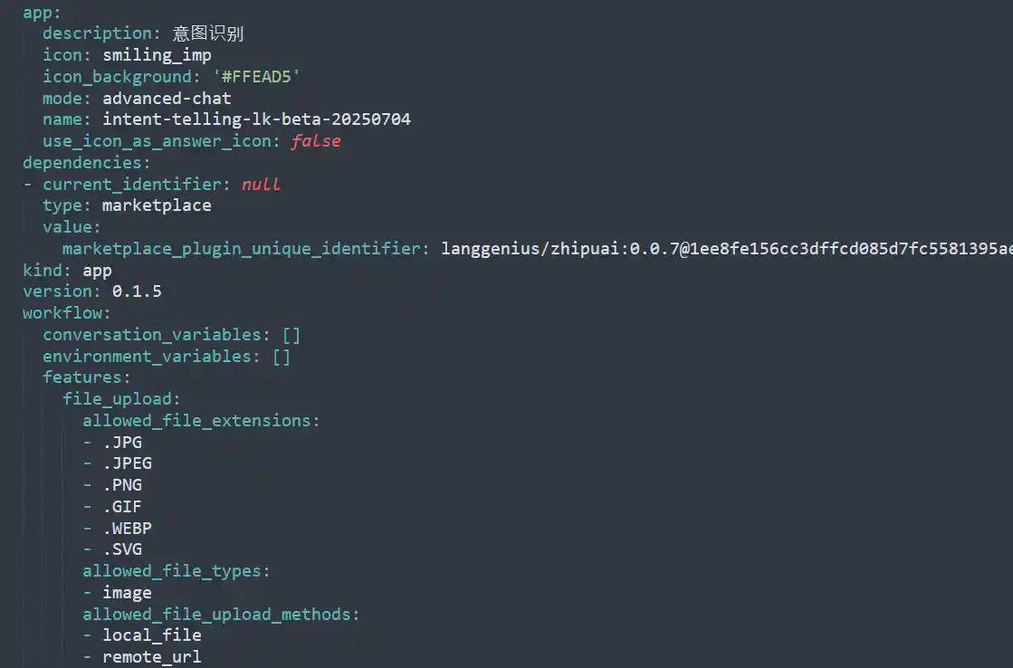Click the advanced-chat mode value

pos(167,98)
